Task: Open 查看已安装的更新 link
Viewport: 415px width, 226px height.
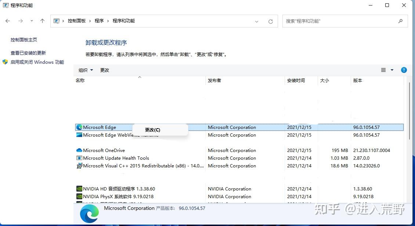Action: (x=28, y=53)
